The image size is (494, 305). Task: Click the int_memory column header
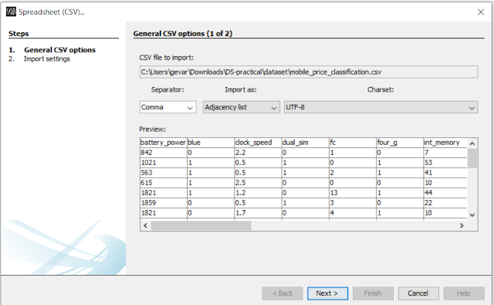click(445, 142)
